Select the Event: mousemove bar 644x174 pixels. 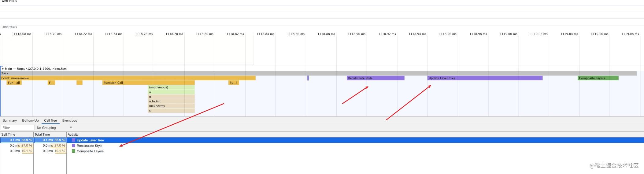coord(128,78)
